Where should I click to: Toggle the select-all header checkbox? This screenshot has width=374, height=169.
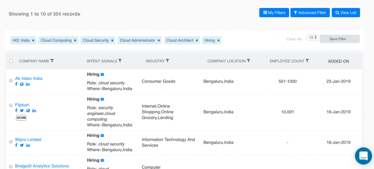click(x=11, y=61)
